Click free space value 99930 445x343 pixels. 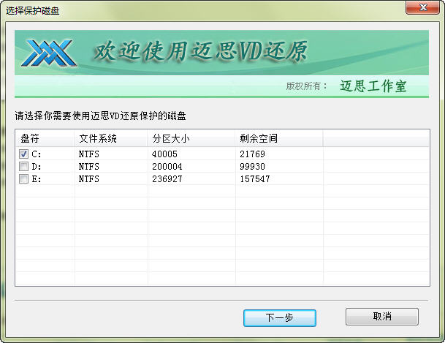pos(251,167)
